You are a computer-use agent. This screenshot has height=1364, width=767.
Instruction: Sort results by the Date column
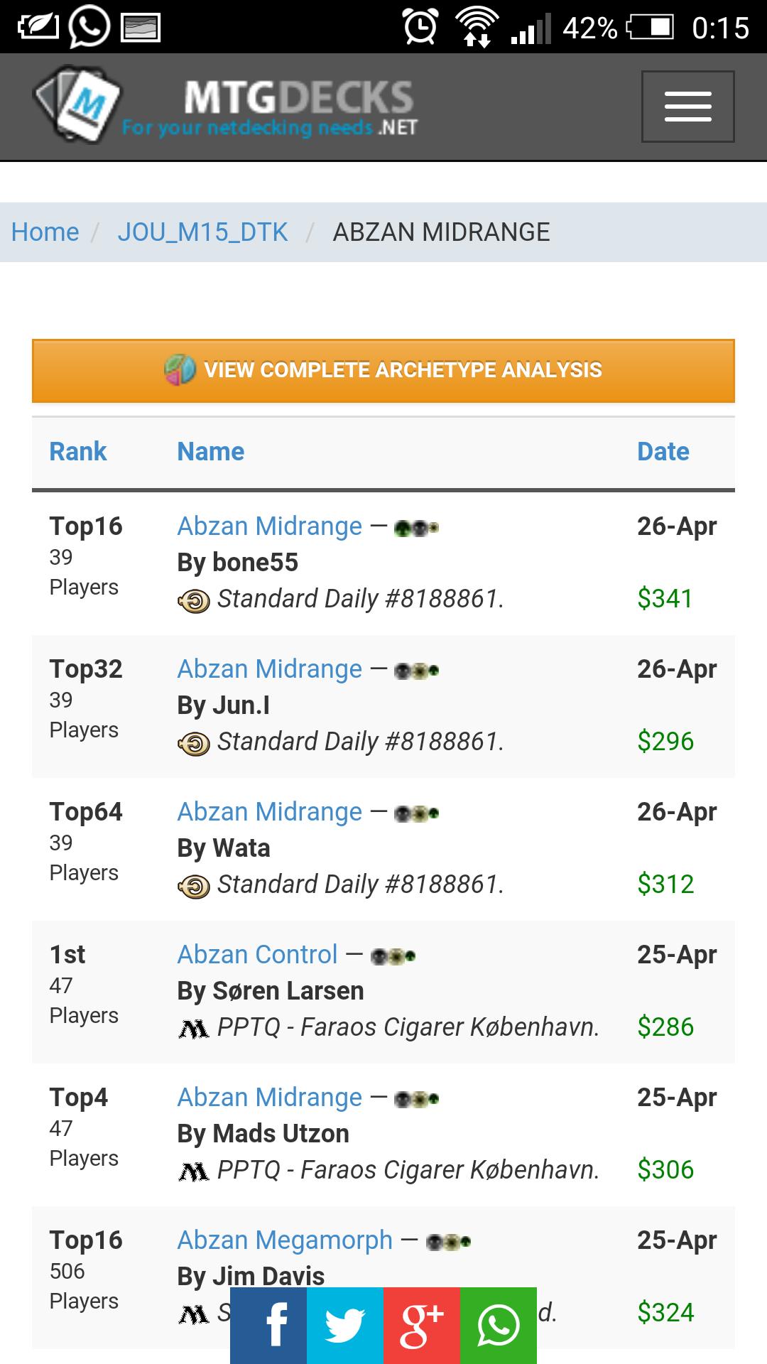(663, 450)
